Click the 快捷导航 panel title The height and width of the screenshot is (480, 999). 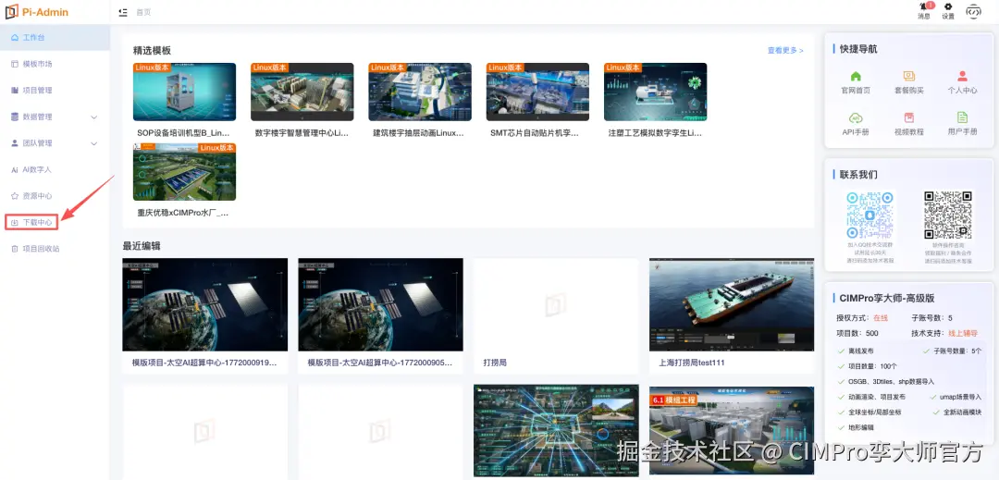(858, 49)
